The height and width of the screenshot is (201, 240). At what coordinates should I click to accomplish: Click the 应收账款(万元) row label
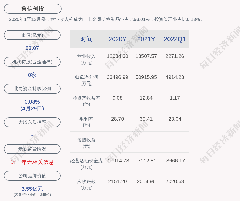[x=86, y=185]
